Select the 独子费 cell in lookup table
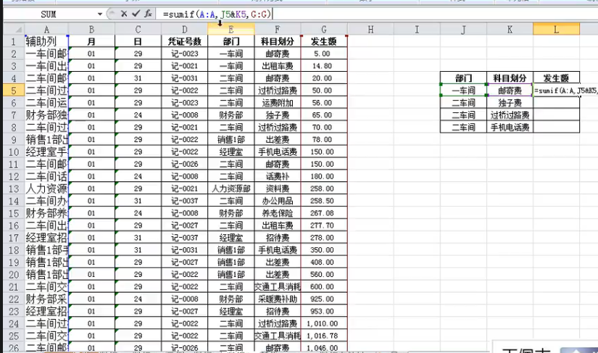The image size is (598, 353). point(510,102)
